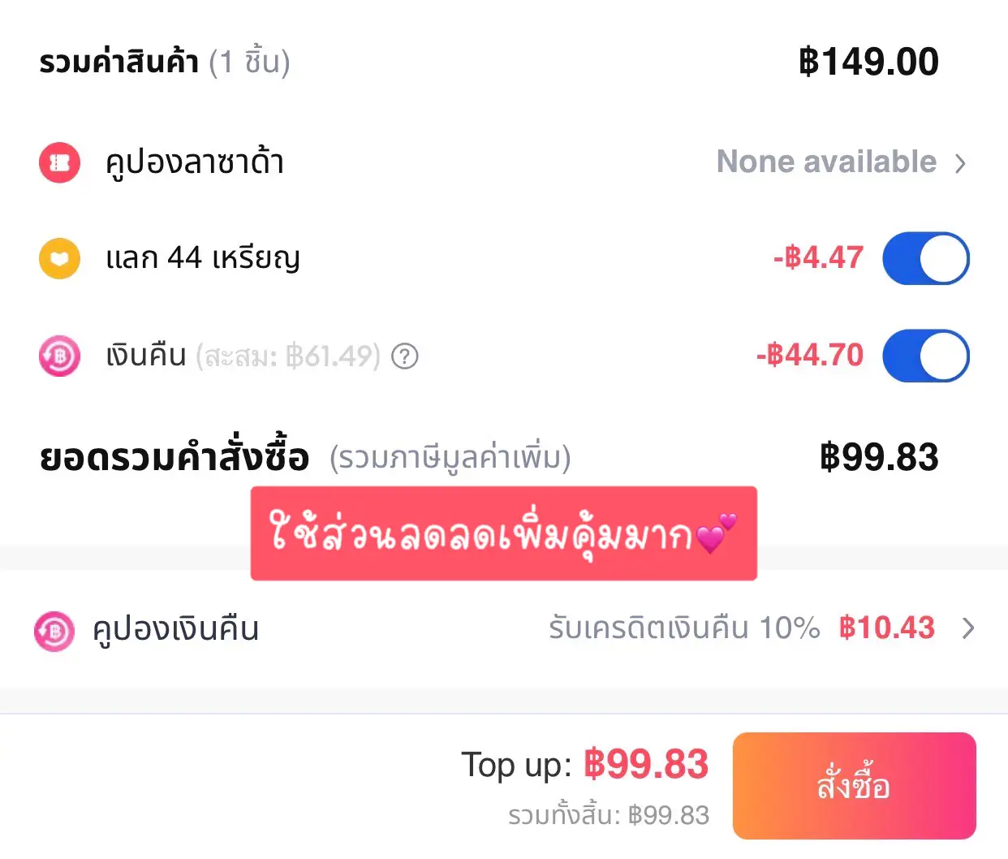Click the -฿4.47 coin discount amount
1008x859 pixels.
(817, 258)
